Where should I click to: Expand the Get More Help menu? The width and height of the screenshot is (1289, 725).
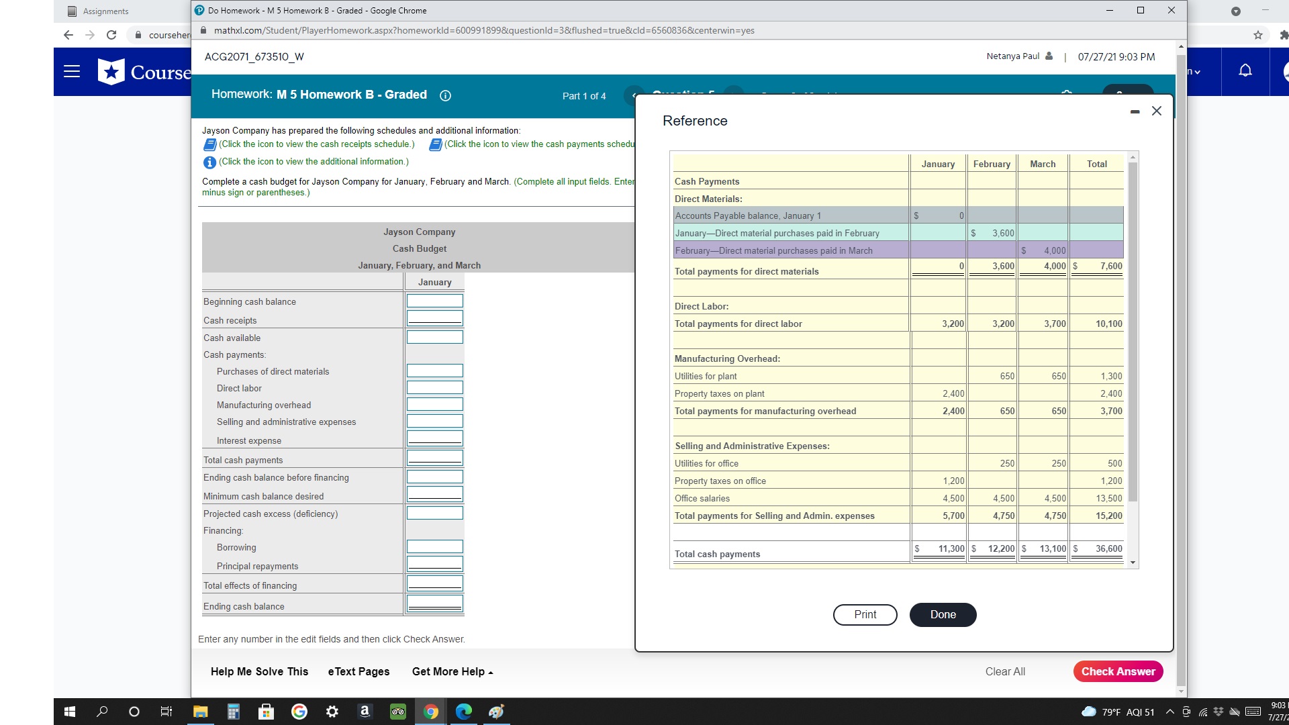[452, 671]
